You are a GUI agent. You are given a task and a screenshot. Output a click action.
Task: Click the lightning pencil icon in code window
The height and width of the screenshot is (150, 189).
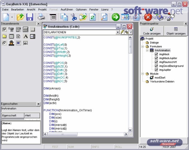coord(122,32)
